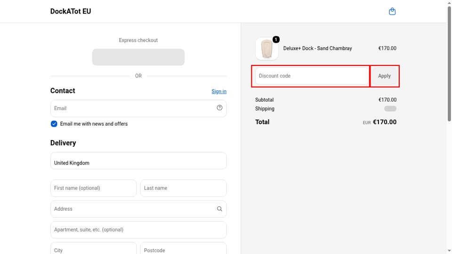Open the shopping bag cart icon

coord(392,11)
